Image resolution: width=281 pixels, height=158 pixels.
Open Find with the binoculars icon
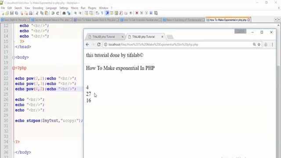tap(64, 13)
